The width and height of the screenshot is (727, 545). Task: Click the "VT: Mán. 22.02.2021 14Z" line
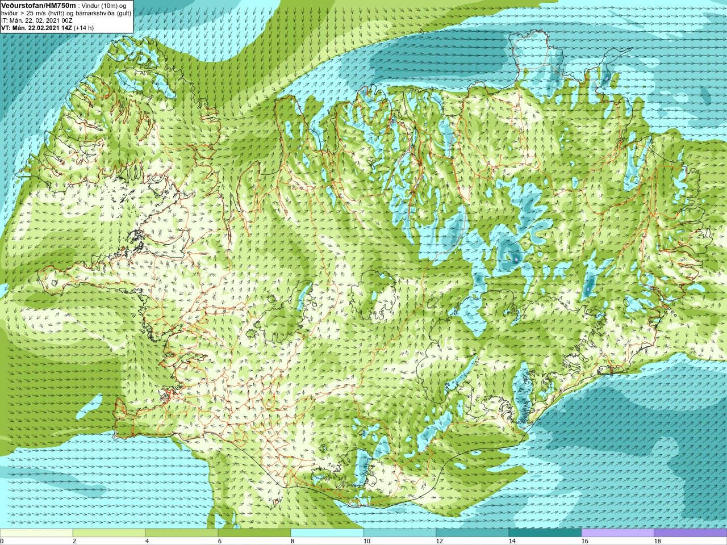(x=36, y=27)
